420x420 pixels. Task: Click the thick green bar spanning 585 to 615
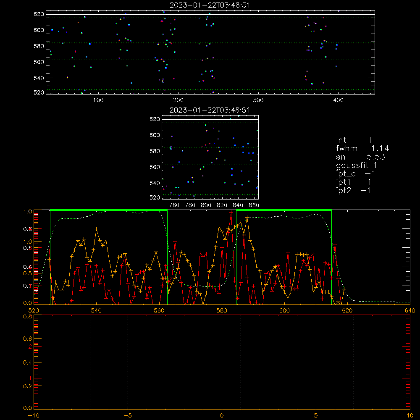click(284, 210)
